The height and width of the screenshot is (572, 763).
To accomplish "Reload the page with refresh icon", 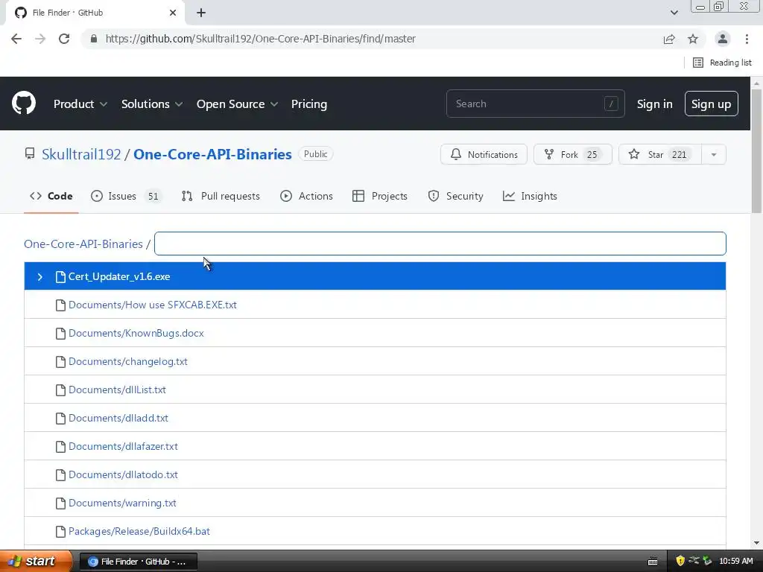I will (64, 39).
